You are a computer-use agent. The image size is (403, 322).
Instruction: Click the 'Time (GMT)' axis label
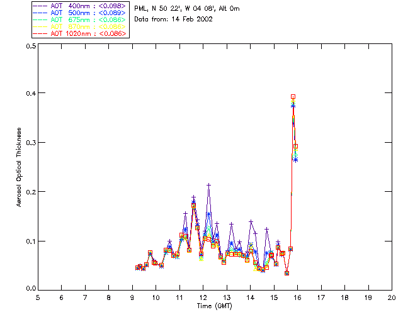coord(214,306)
